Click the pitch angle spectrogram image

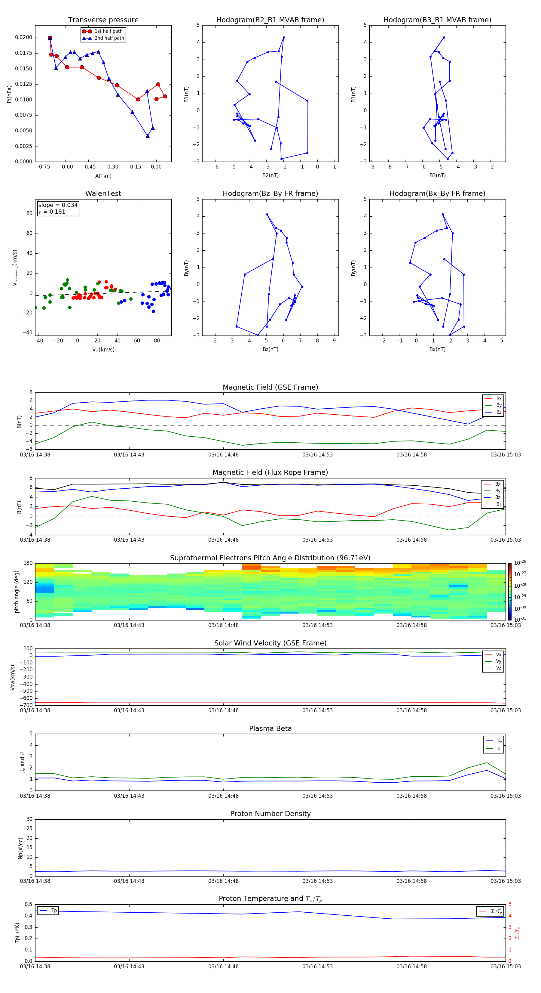[270, 592]
